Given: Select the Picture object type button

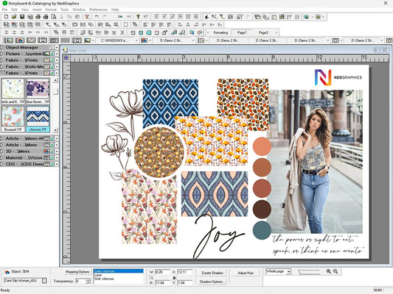Looking at the screenshot, I should [8, 40].
